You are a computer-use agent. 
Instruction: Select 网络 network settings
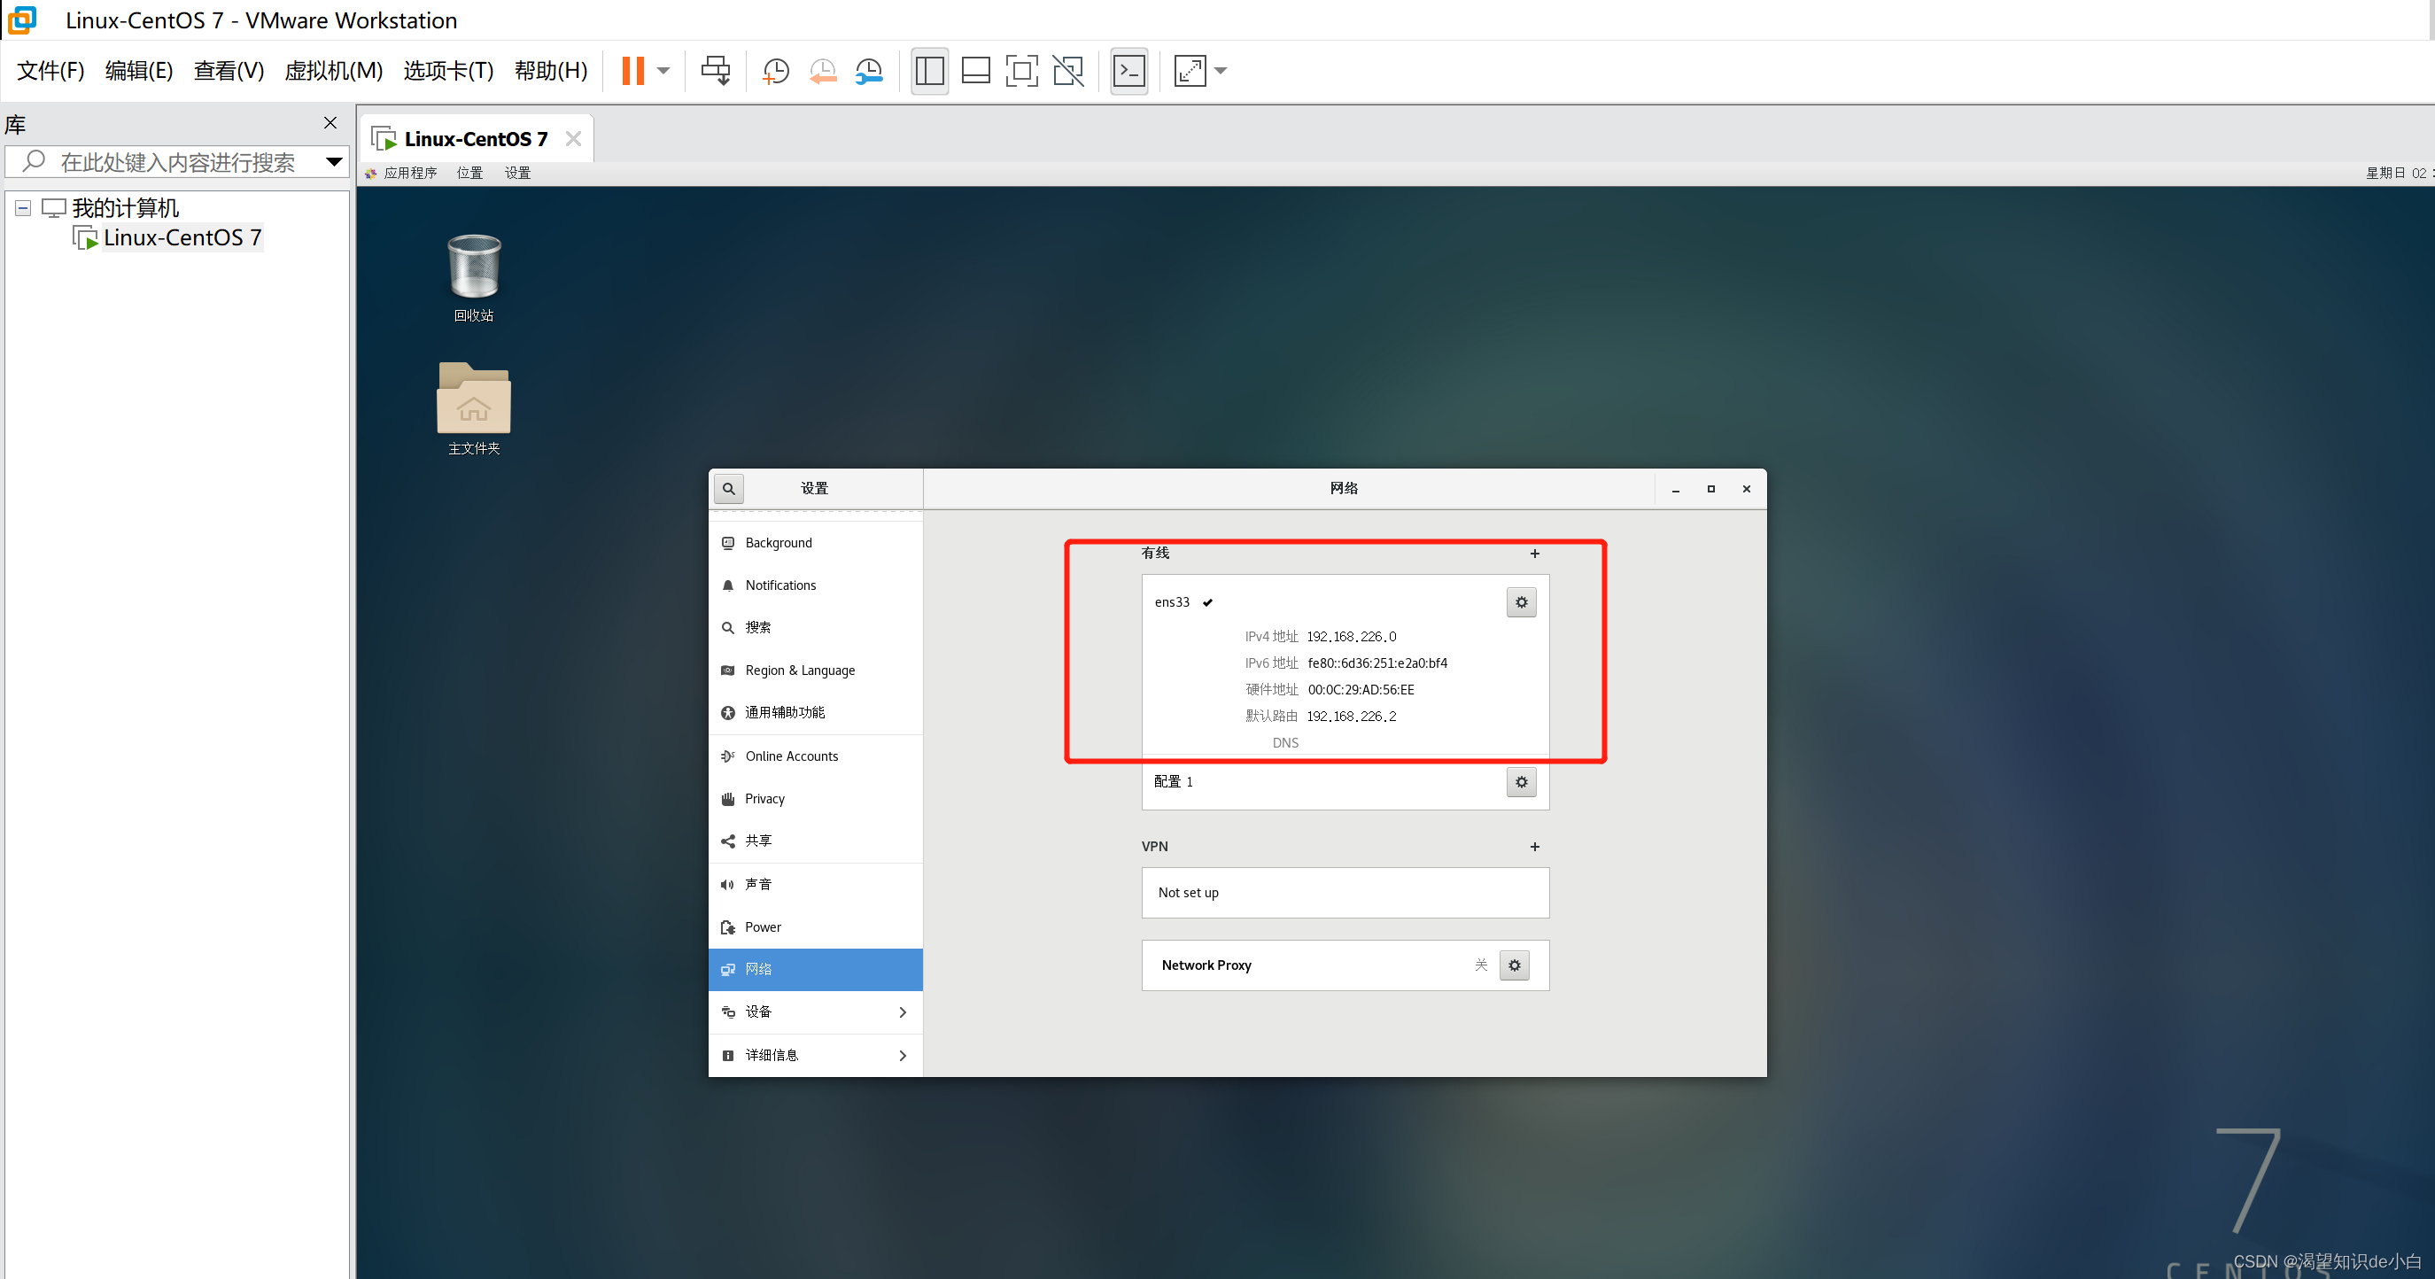tap(816, 970)
